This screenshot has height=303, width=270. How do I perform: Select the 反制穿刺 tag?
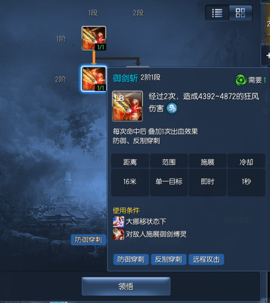pos(169,259)
